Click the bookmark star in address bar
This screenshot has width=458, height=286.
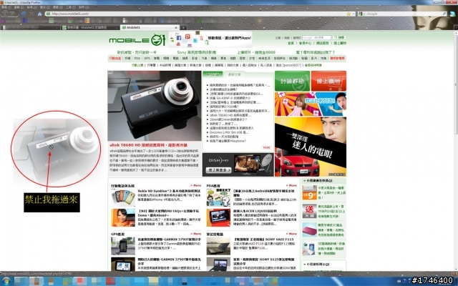coord(349,14)
